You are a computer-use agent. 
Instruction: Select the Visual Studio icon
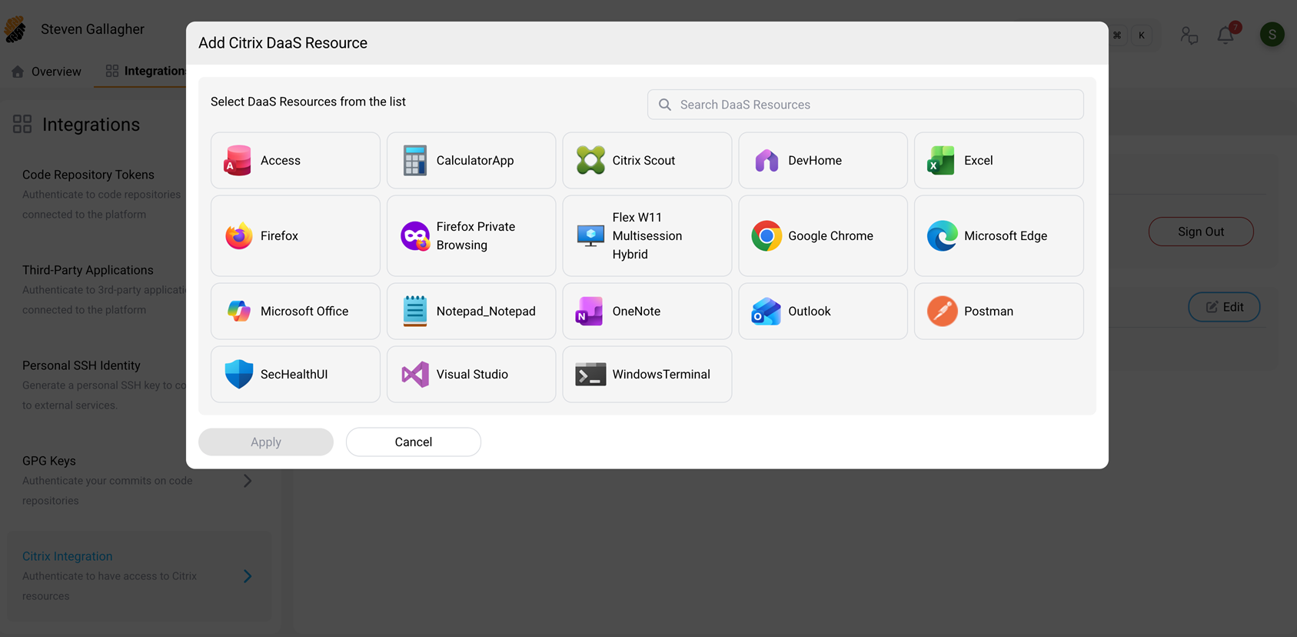point(415,375)
